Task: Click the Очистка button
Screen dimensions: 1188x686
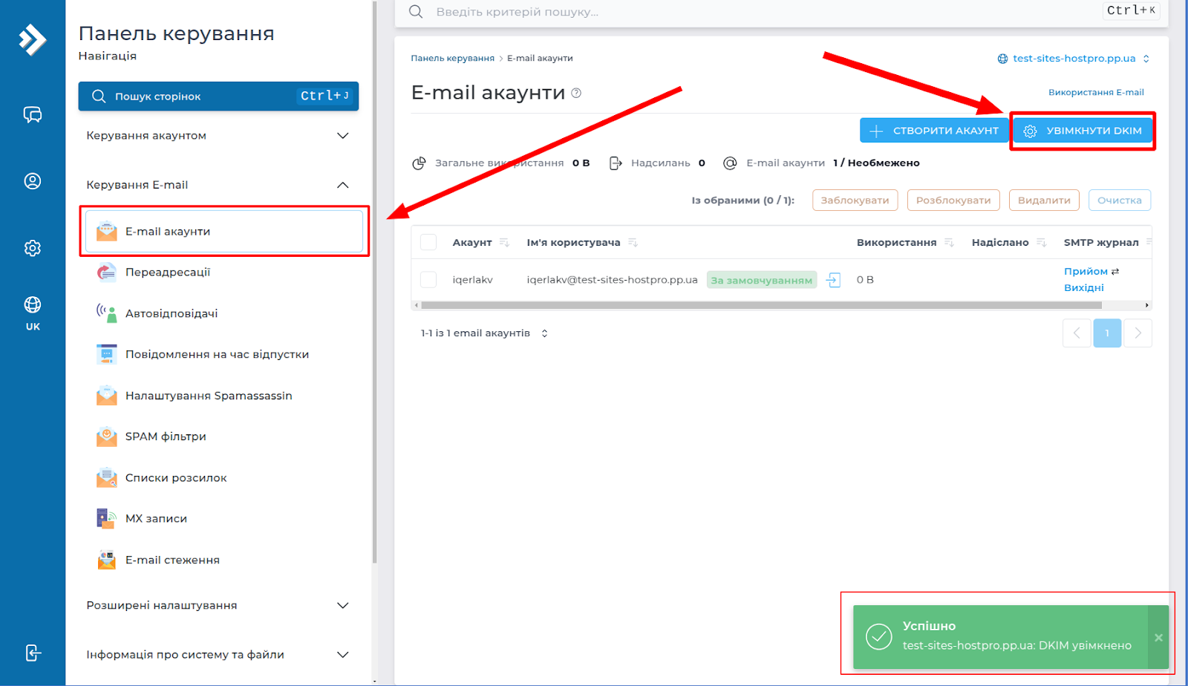Action: (x=1120, y=200)
